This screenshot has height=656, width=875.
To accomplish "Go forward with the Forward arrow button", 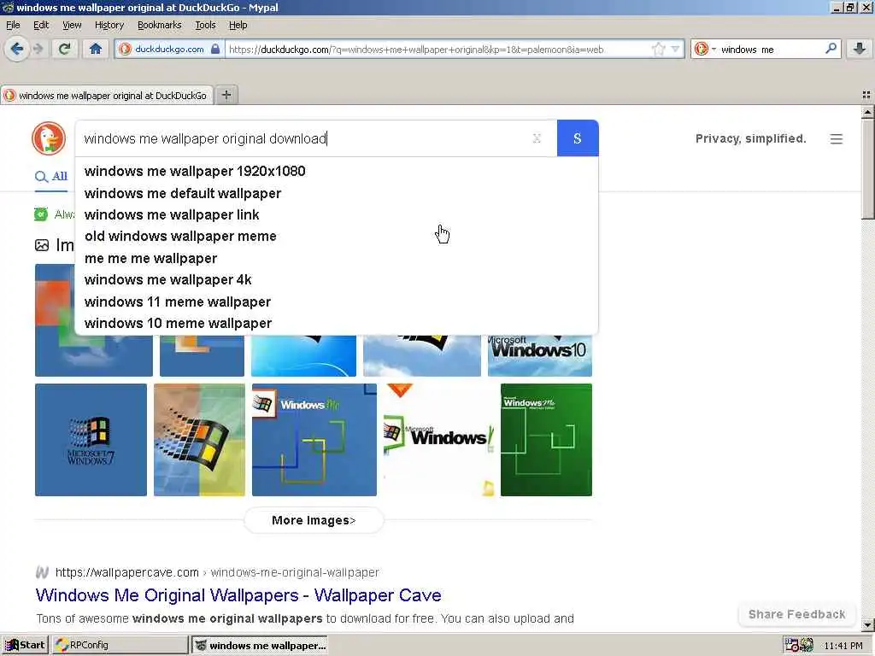I will point(38,49).
